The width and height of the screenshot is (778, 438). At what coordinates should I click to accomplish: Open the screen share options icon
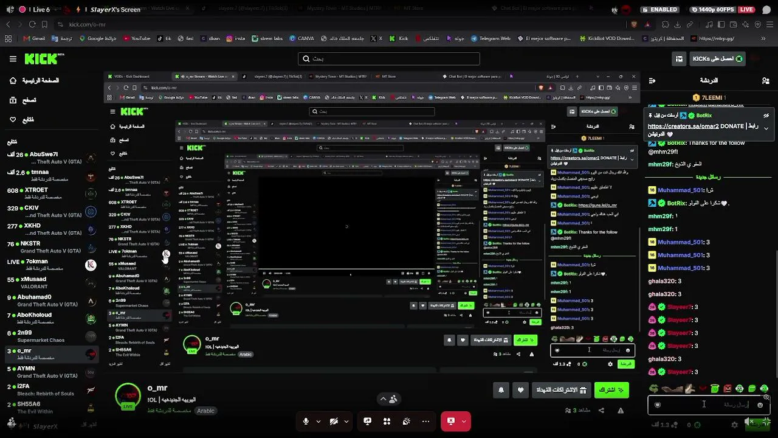coord(367,421)
